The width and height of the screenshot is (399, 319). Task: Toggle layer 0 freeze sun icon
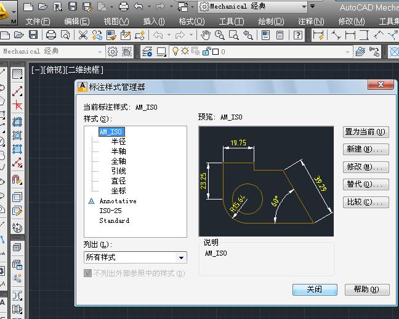pyautogui.click(x=185, y=51)
